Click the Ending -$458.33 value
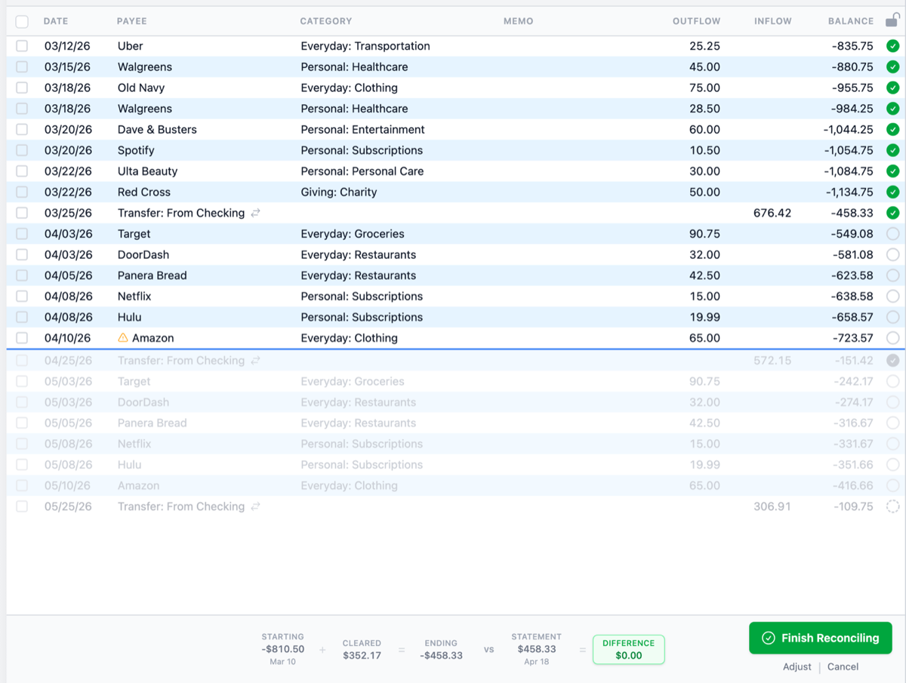Screen dimensions: 906x683 point(441,655)
